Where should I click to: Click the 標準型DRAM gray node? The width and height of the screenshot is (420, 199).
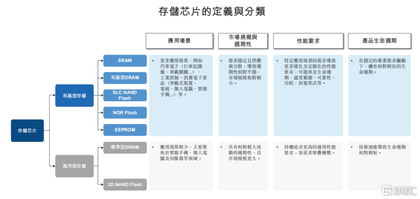[125, 147]
